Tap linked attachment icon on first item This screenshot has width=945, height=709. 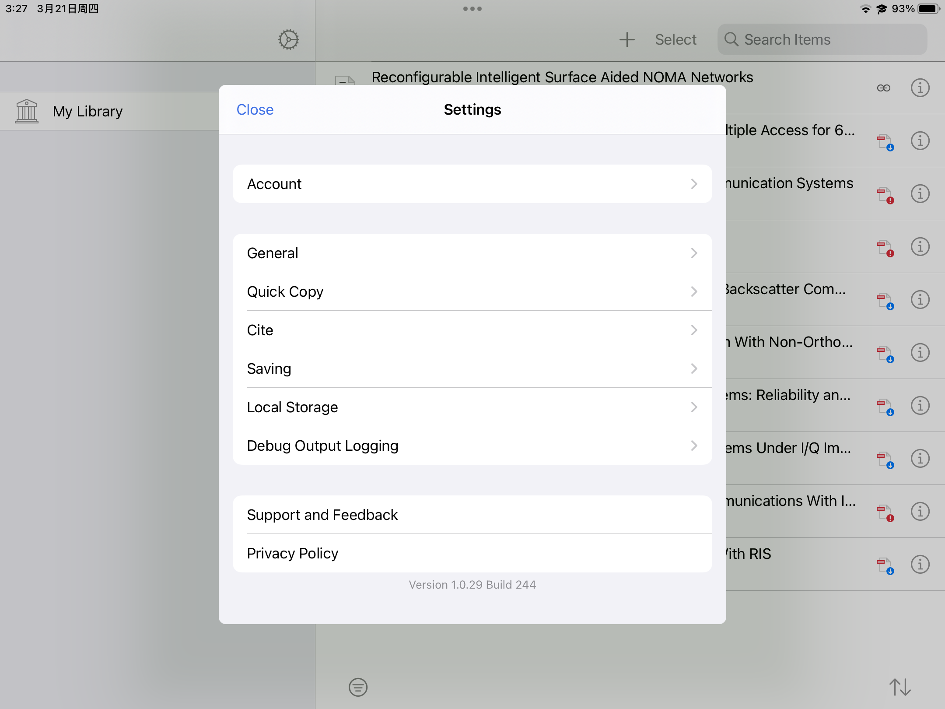[883, 88]
